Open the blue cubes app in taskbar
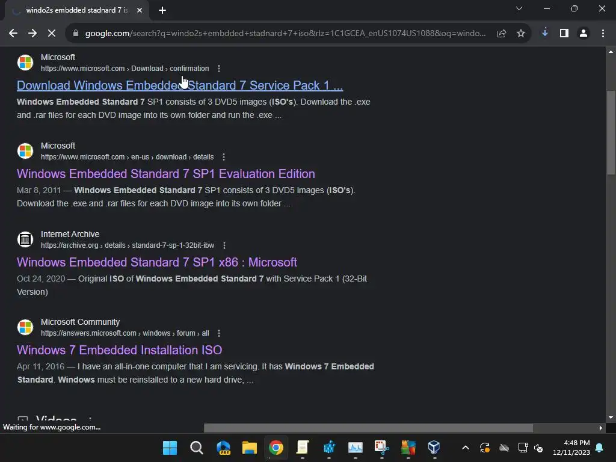The width and height of the screenshot is (616, 462). [329, 448]
